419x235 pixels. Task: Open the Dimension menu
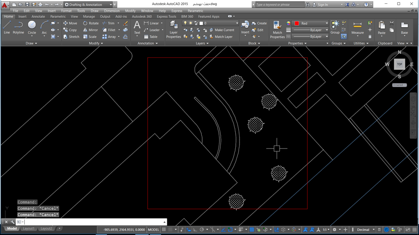[x=112, y=11]
